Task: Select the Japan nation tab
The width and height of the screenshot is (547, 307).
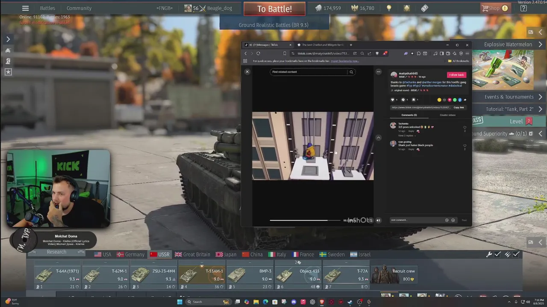Action: click(x=226, y=255)
